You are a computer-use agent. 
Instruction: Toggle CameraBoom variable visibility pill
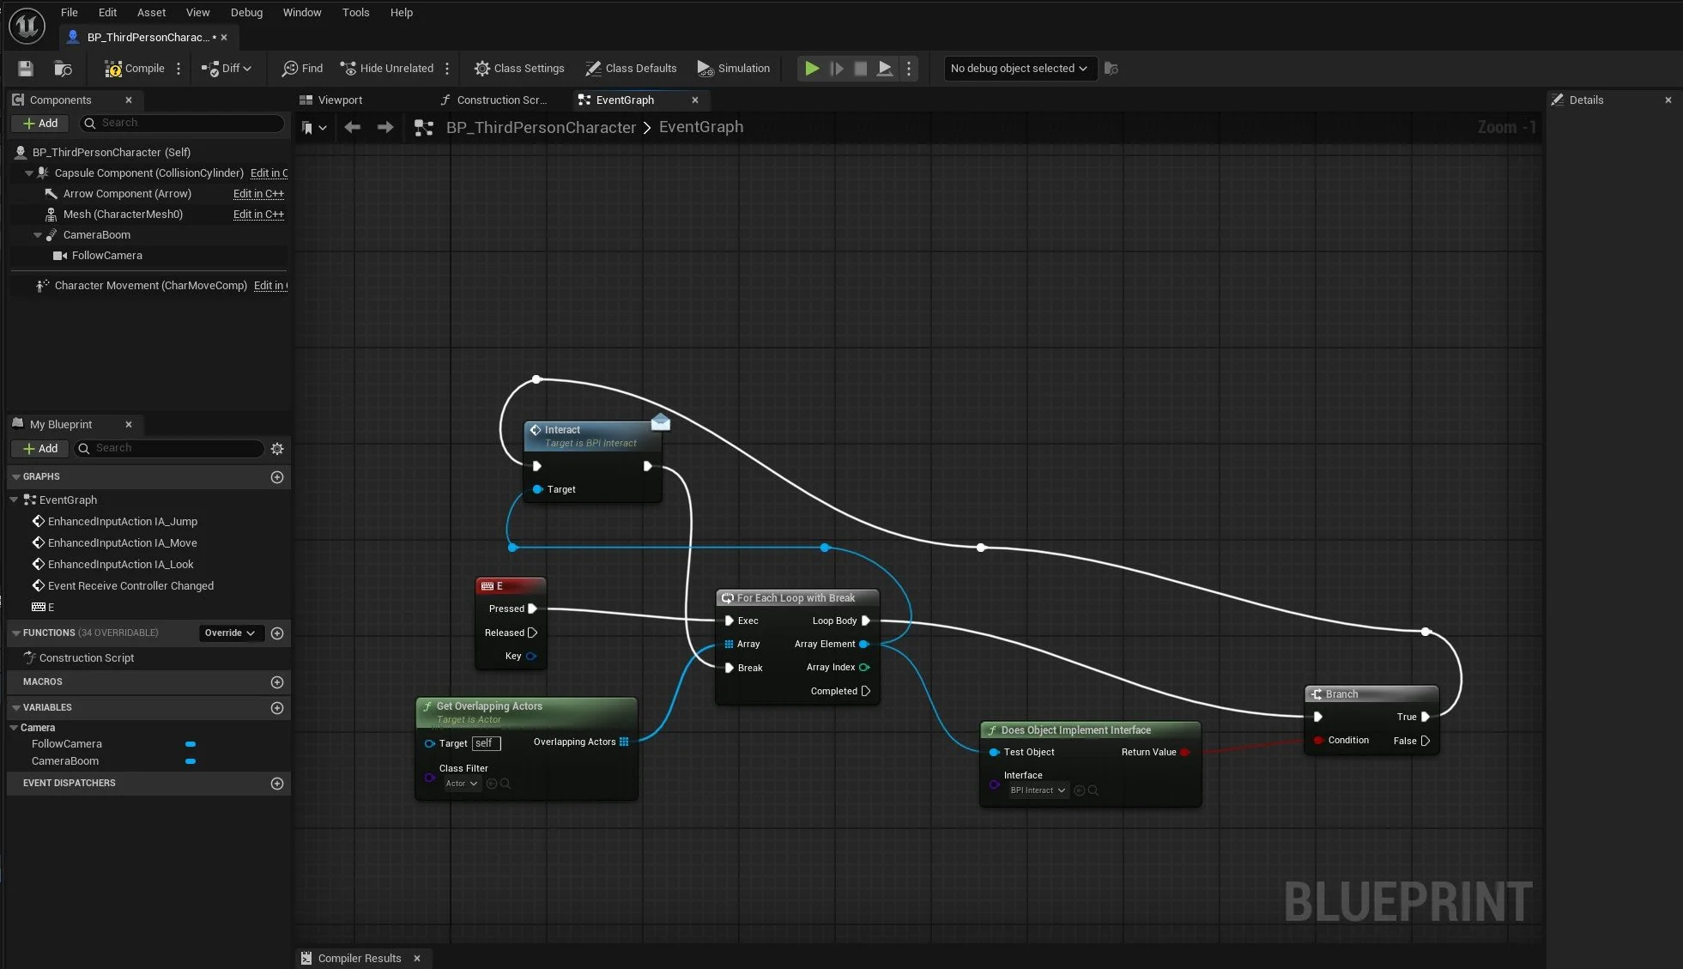point(191,761)
